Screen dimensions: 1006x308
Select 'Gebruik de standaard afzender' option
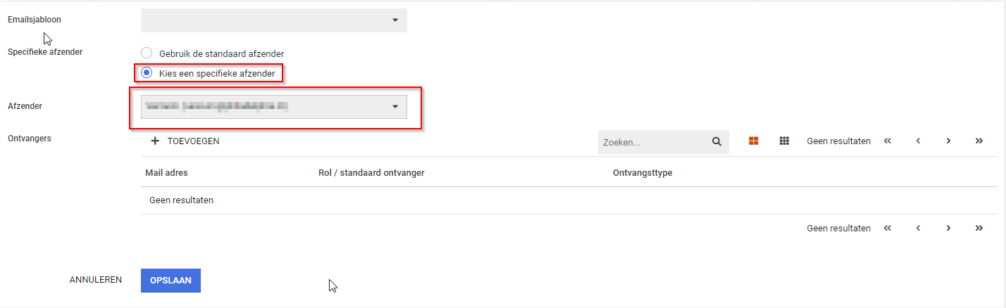pyautogui.click(x=147, y=53)
